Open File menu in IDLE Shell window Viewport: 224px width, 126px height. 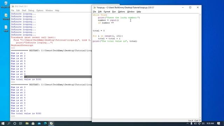(13, 10)
